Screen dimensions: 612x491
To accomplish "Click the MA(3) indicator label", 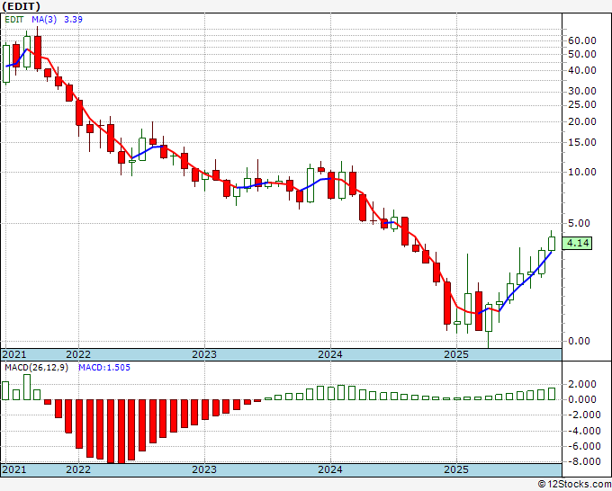I will [x=44, y=20].
